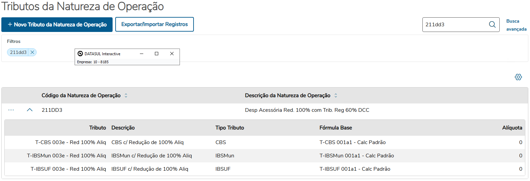This screenshot has width=530, height=181.
Task: Select the T-CBS 003e tribute row
Action: (70, 142)
